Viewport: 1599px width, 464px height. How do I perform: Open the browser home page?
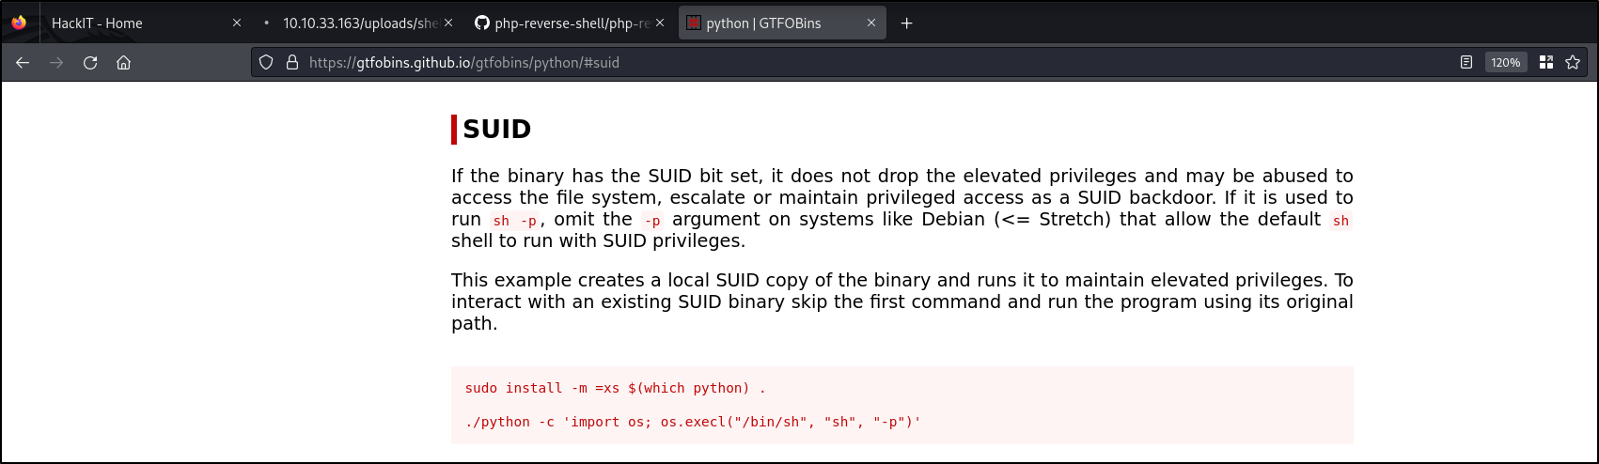point(123,63)
